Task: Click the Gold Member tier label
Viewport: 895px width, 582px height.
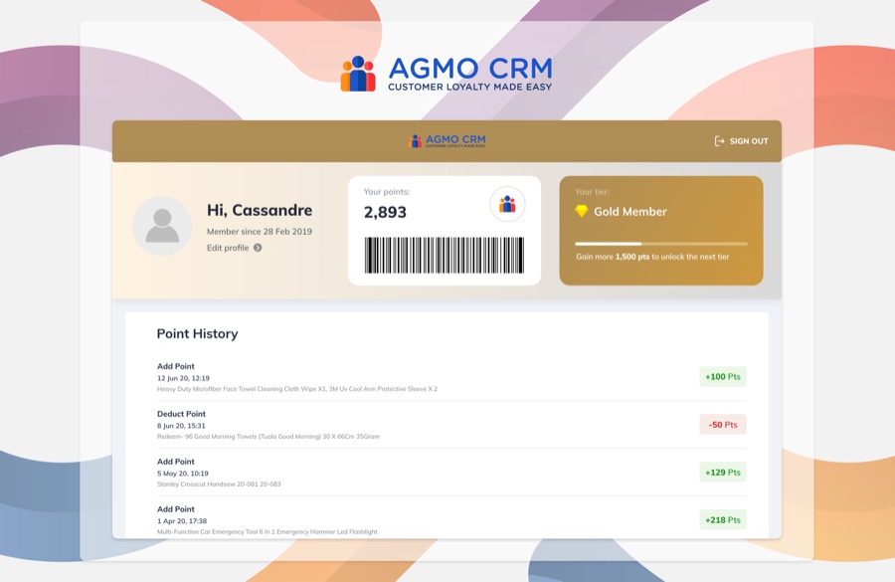Action: [x=630, y=212]
